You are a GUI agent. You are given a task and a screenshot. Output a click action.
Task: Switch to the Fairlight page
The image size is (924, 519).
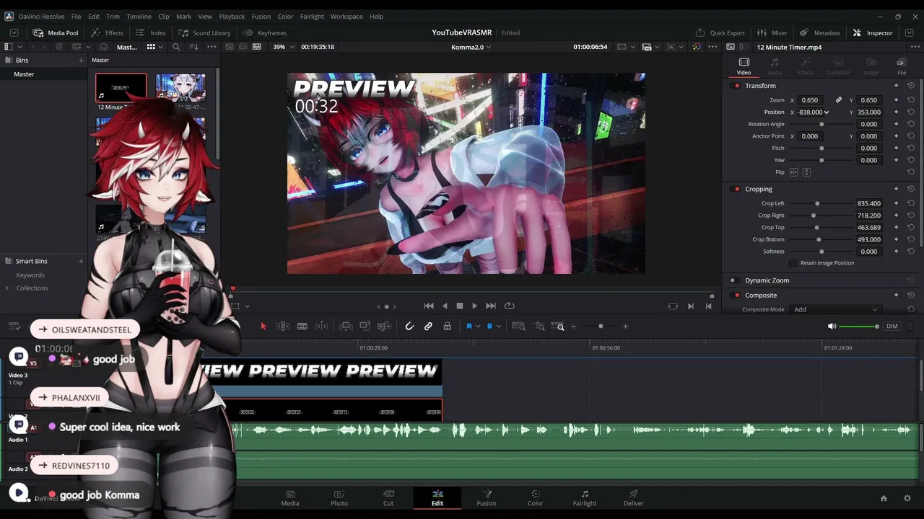585,498
